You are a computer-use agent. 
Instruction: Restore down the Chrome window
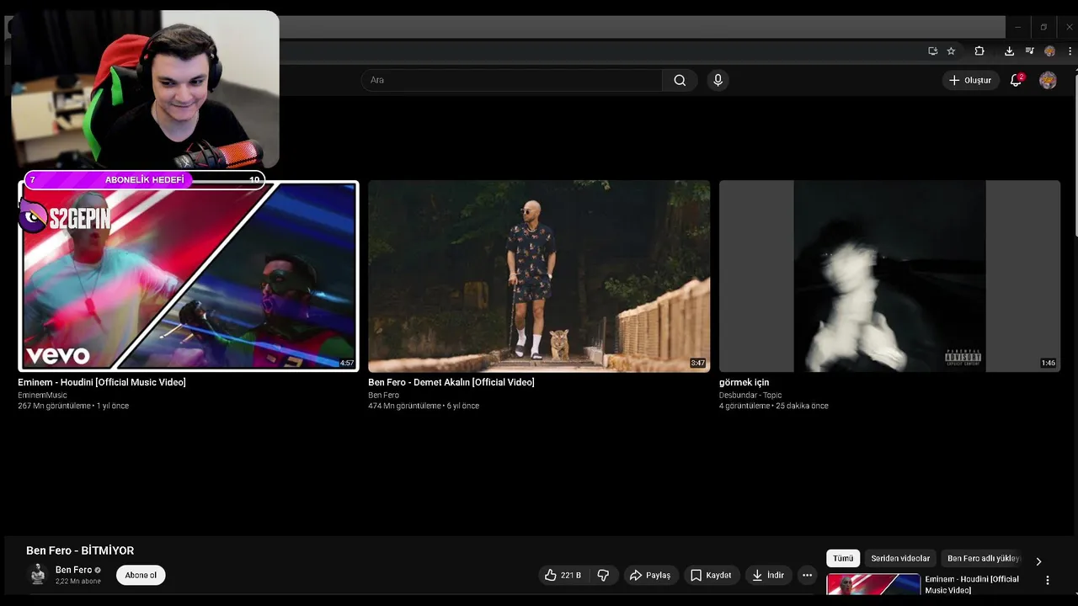(x=1043, y=27)
